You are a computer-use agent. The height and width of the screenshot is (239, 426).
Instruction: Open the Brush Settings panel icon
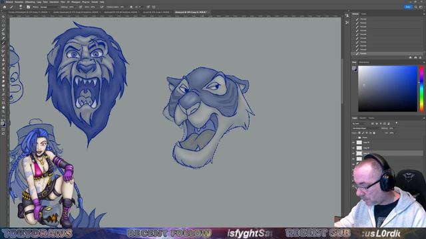pos(28,7)
